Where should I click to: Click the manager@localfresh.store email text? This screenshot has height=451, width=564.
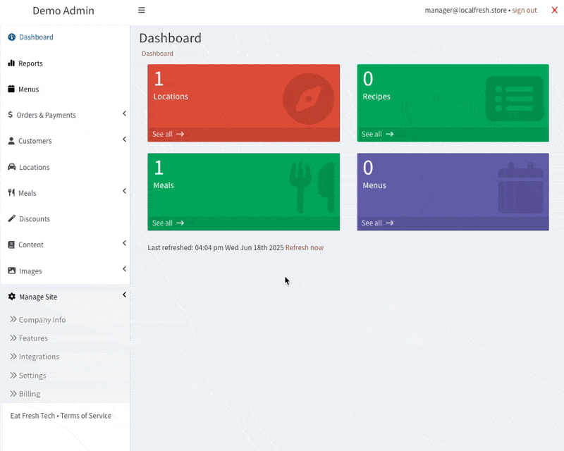click(x=465, y=10)
